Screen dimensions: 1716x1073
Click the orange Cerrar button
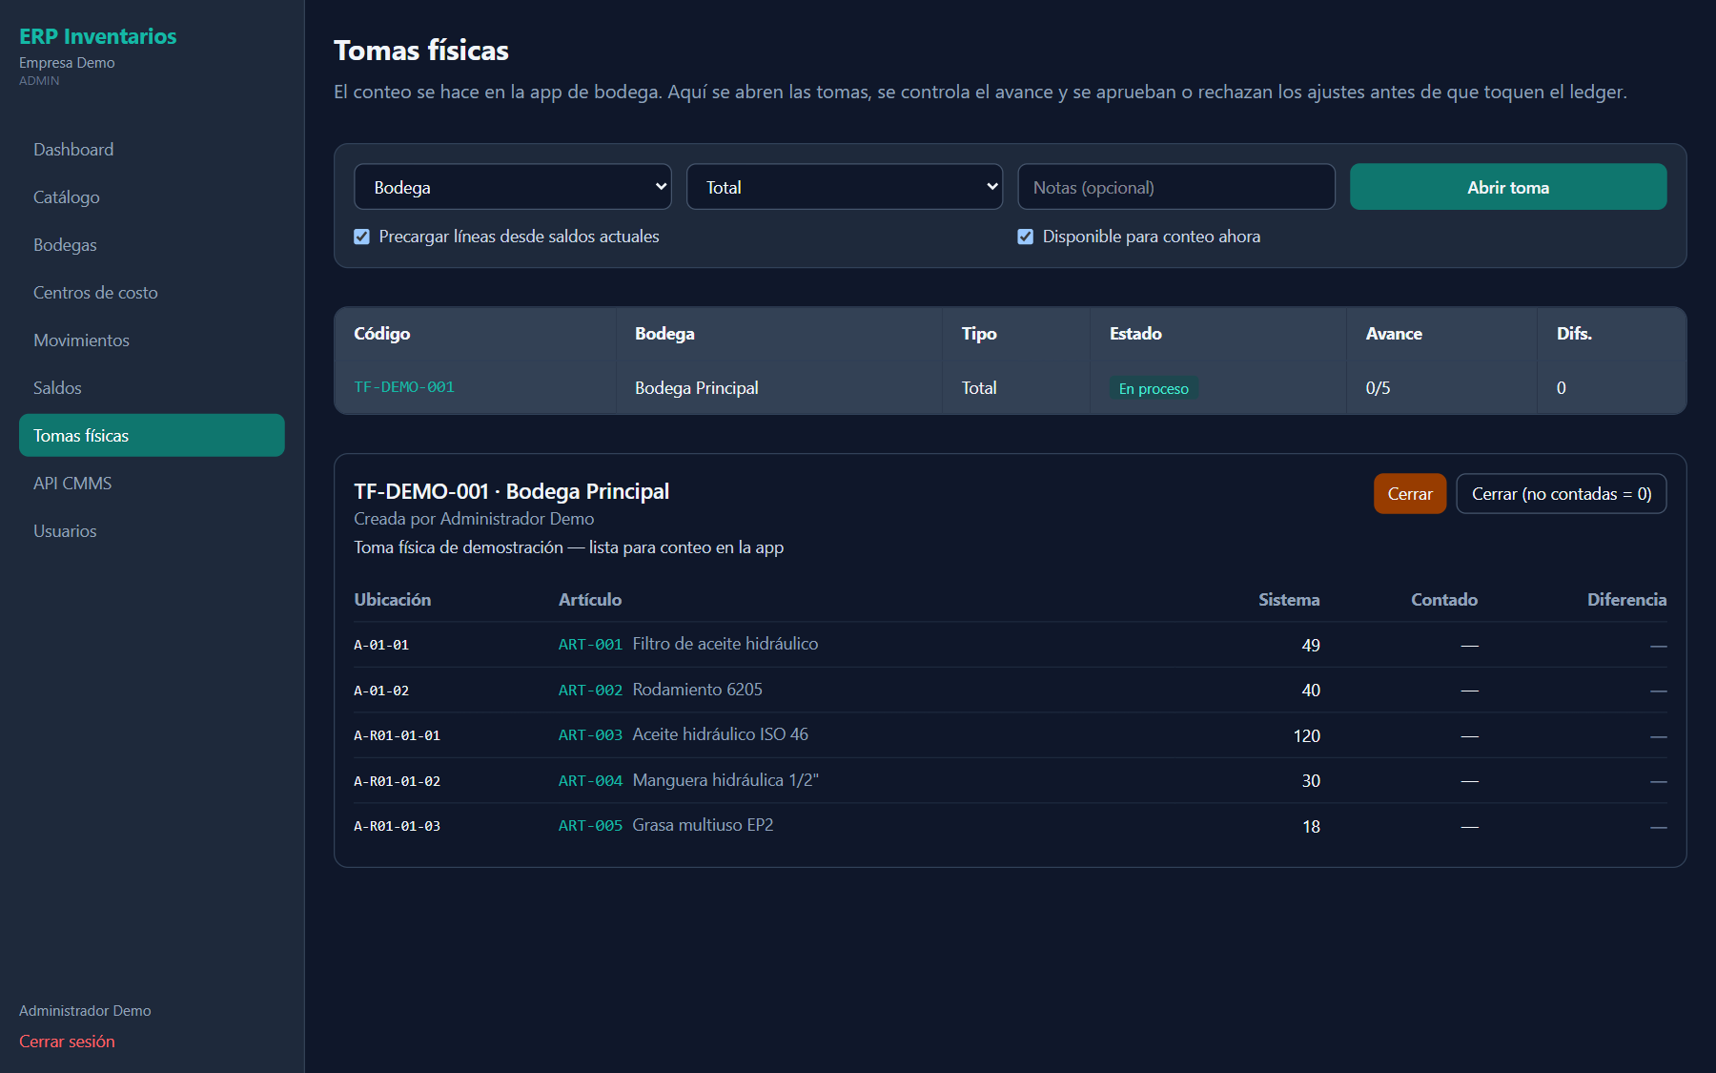coord(1410,494)
